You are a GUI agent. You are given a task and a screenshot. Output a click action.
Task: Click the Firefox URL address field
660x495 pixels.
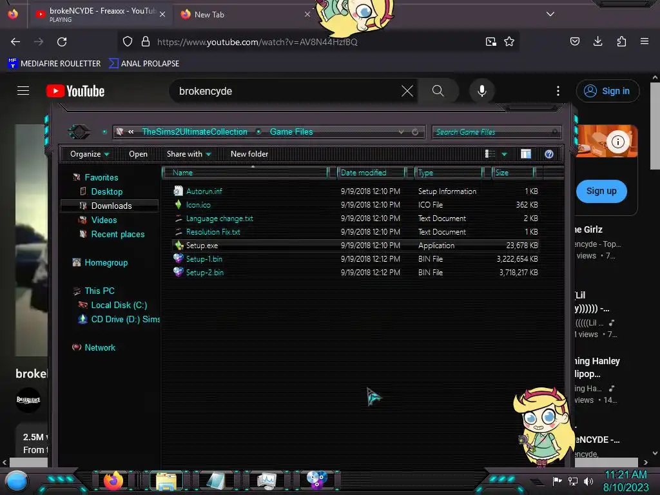click(318, 42)
